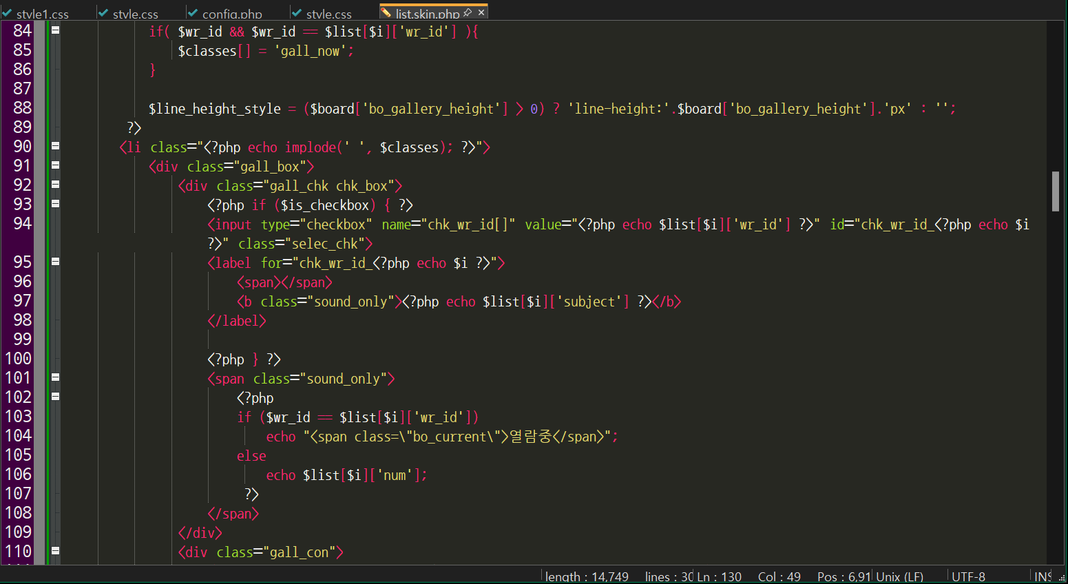The image size is (1068, 584).
Task: Click the Unix (LF) line ending indicator
Action: 899,576
